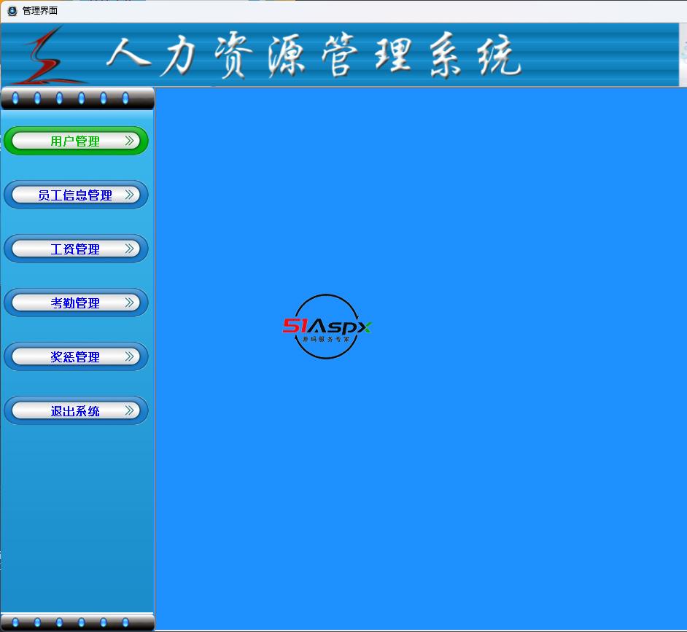Expand chevron arrow on 工资管理

[x=129, y=249]
